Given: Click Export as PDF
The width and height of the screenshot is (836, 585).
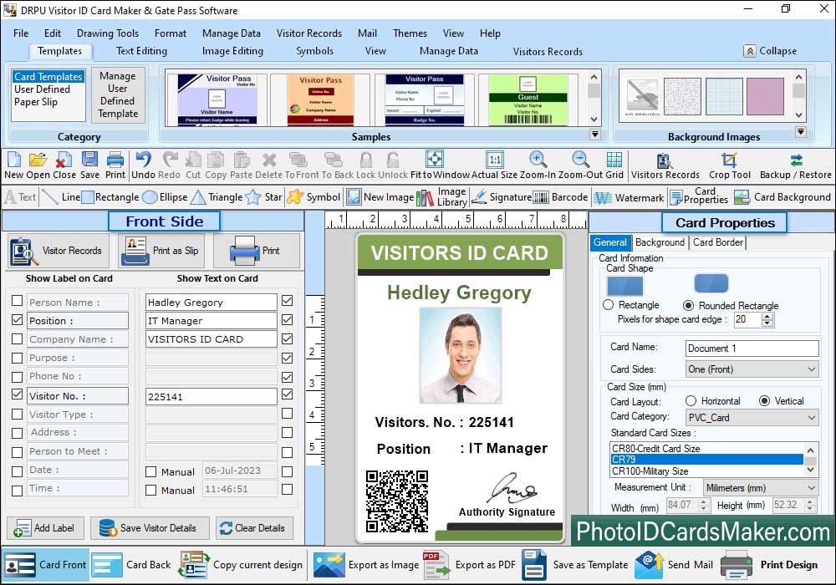Looking at the screenshot, I should pyautogui.click(x=470, y=565).
